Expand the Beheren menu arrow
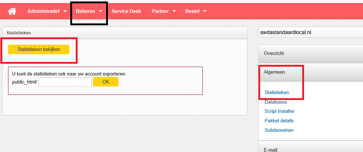This screenshot has width=363, height=152. click(x=101, y=11)
